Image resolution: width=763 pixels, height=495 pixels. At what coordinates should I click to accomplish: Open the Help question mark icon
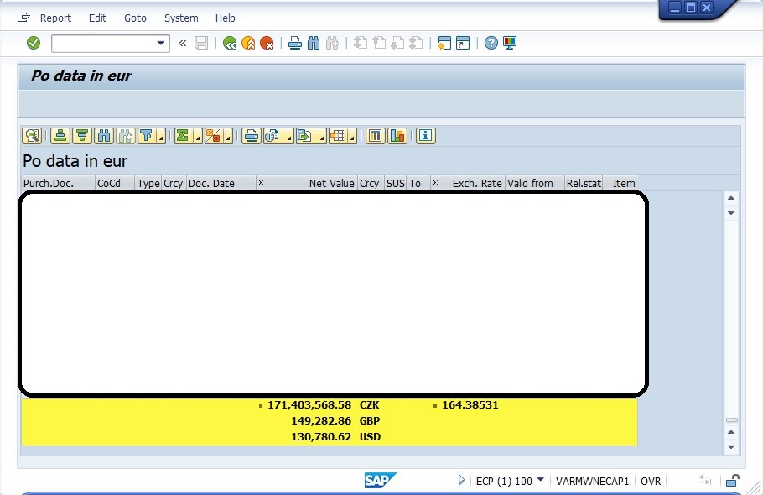point(491,43)
